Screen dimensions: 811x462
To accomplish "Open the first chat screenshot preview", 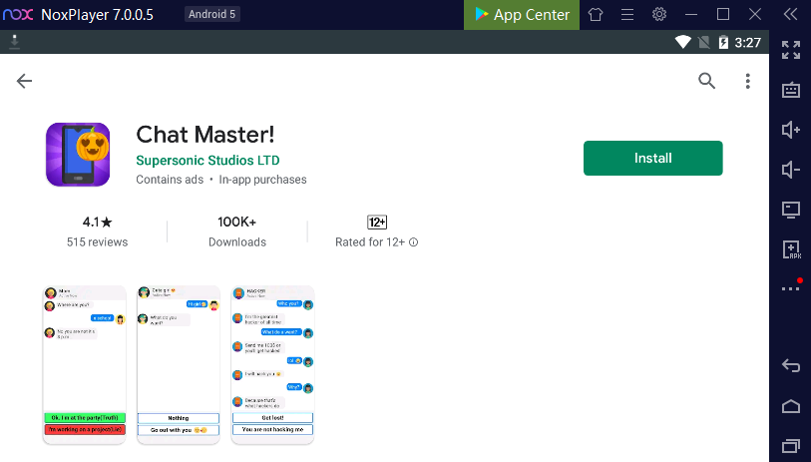I will [85, 364].
